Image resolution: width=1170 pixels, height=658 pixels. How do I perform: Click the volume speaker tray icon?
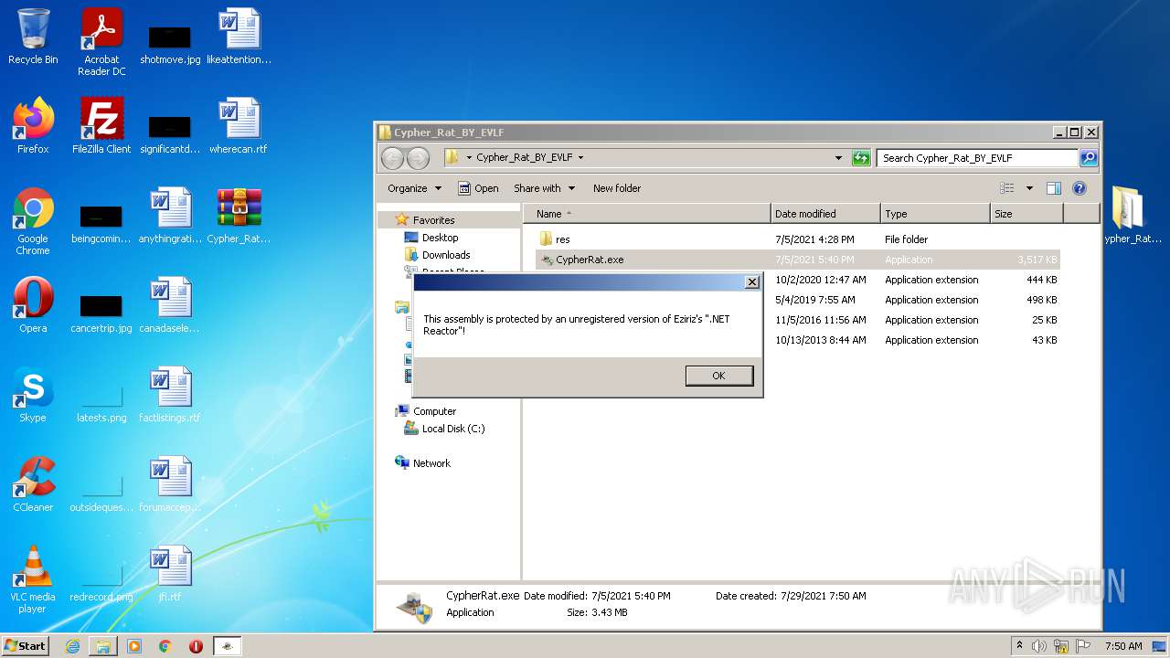point(1039,646)
